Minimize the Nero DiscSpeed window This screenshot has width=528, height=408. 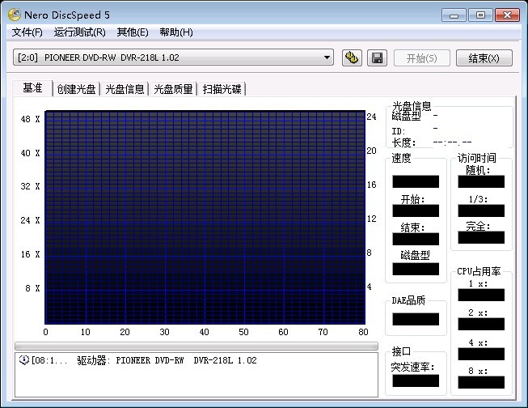coord(454,15)
